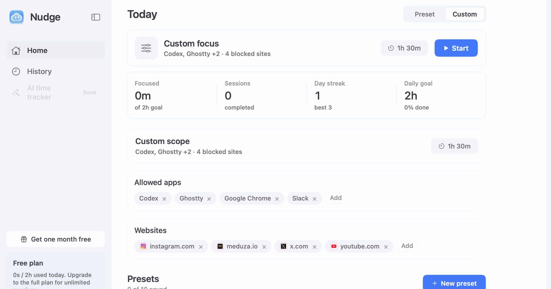Add an allowed app
Screen dimensions: 551x289
coord(336,198)
